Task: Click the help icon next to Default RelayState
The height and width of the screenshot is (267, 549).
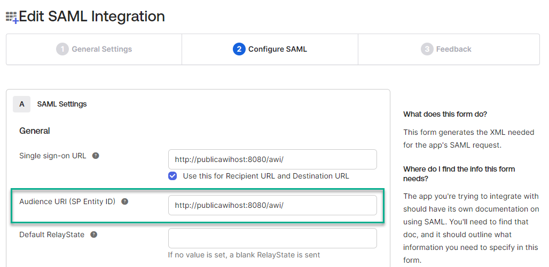Action: point(93,234)
